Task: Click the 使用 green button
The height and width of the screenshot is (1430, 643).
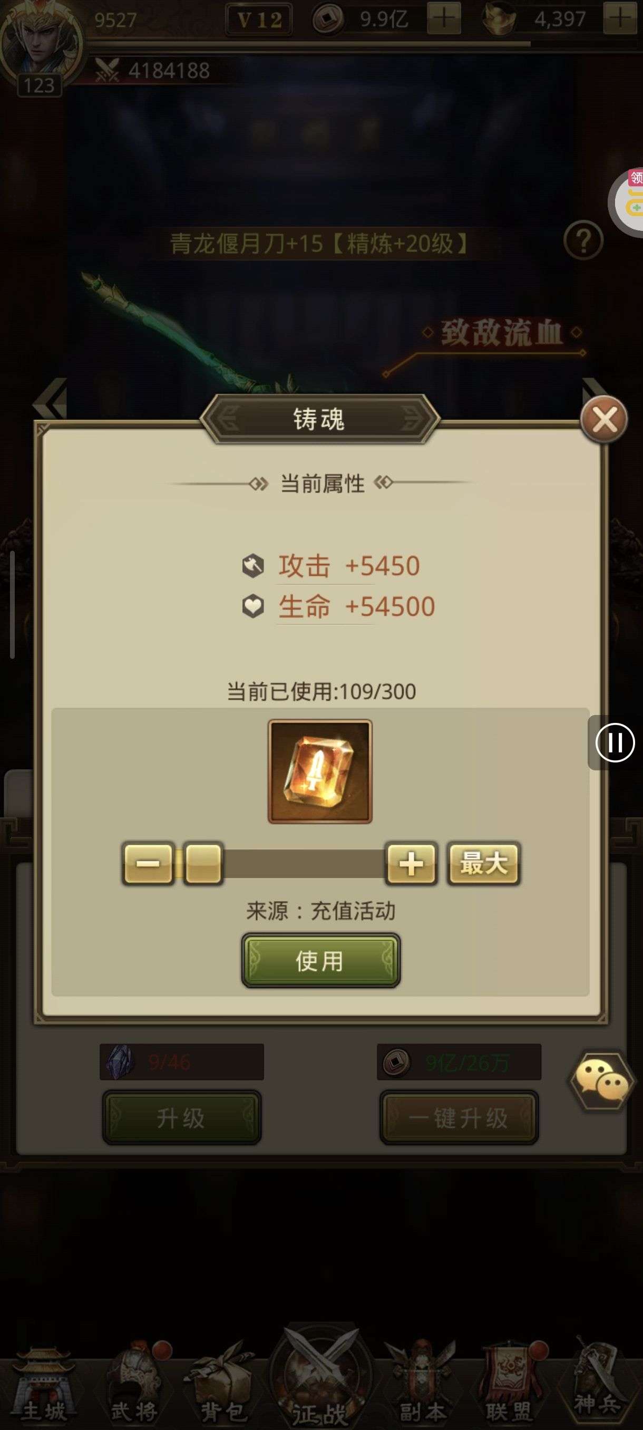Action: 320,960
